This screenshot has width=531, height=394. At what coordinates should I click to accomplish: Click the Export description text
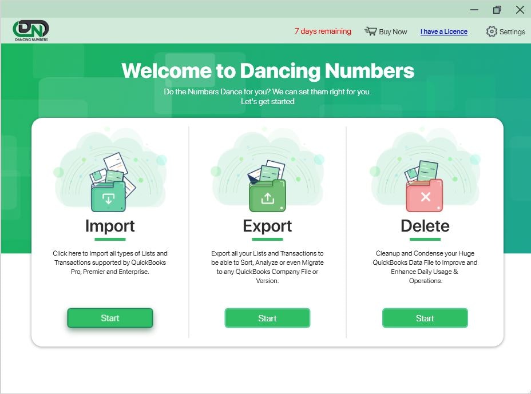[x=267, y=267]
